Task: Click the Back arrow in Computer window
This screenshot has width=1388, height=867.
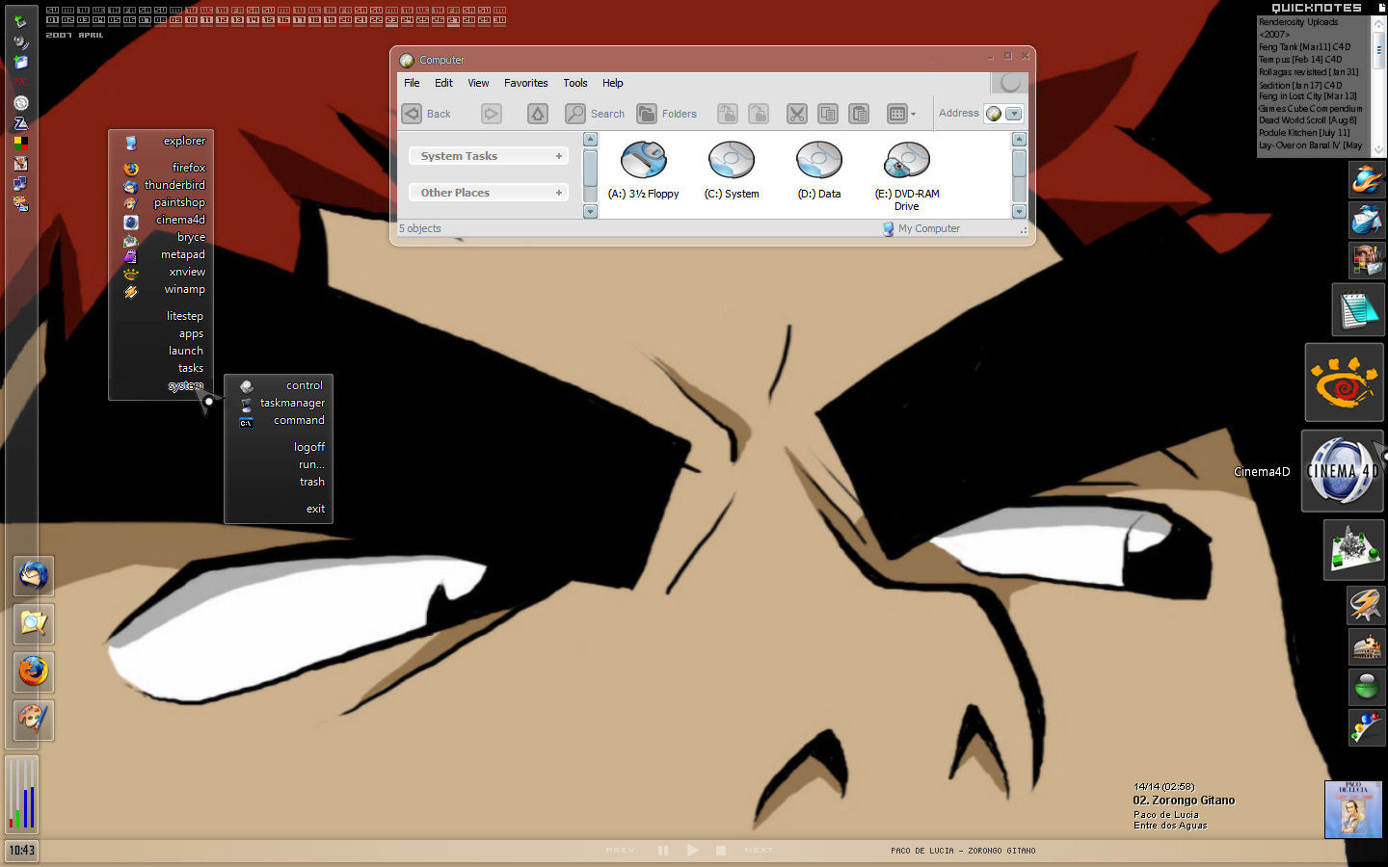Action: click(413, 114)
